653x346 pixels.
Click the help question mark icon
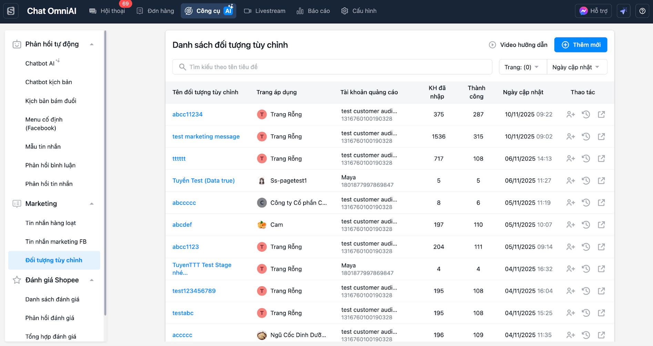[x=642, y=11]
